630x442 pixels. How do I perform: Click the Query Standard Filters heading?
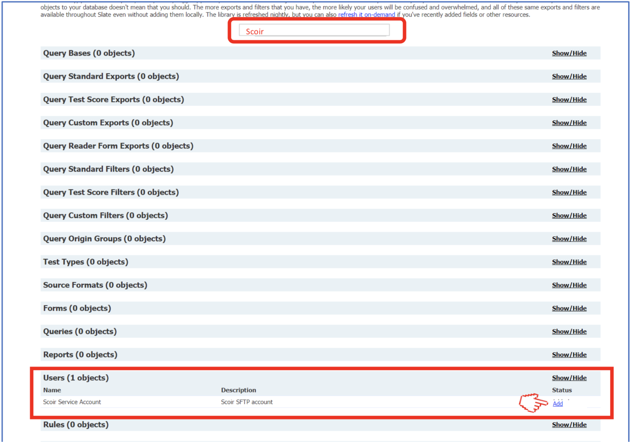coord(108,169)
